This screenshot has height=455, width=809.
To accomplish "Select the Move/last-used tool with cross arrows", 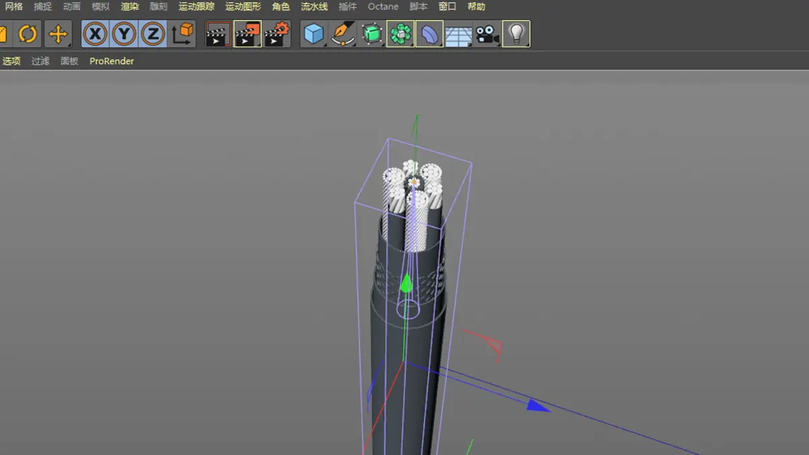I will click(x=58, y=34).
